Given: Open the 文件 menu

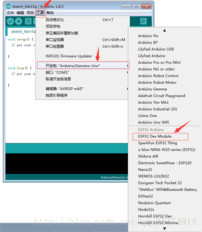Looking at the screenshot, I should tap(10, 13).
